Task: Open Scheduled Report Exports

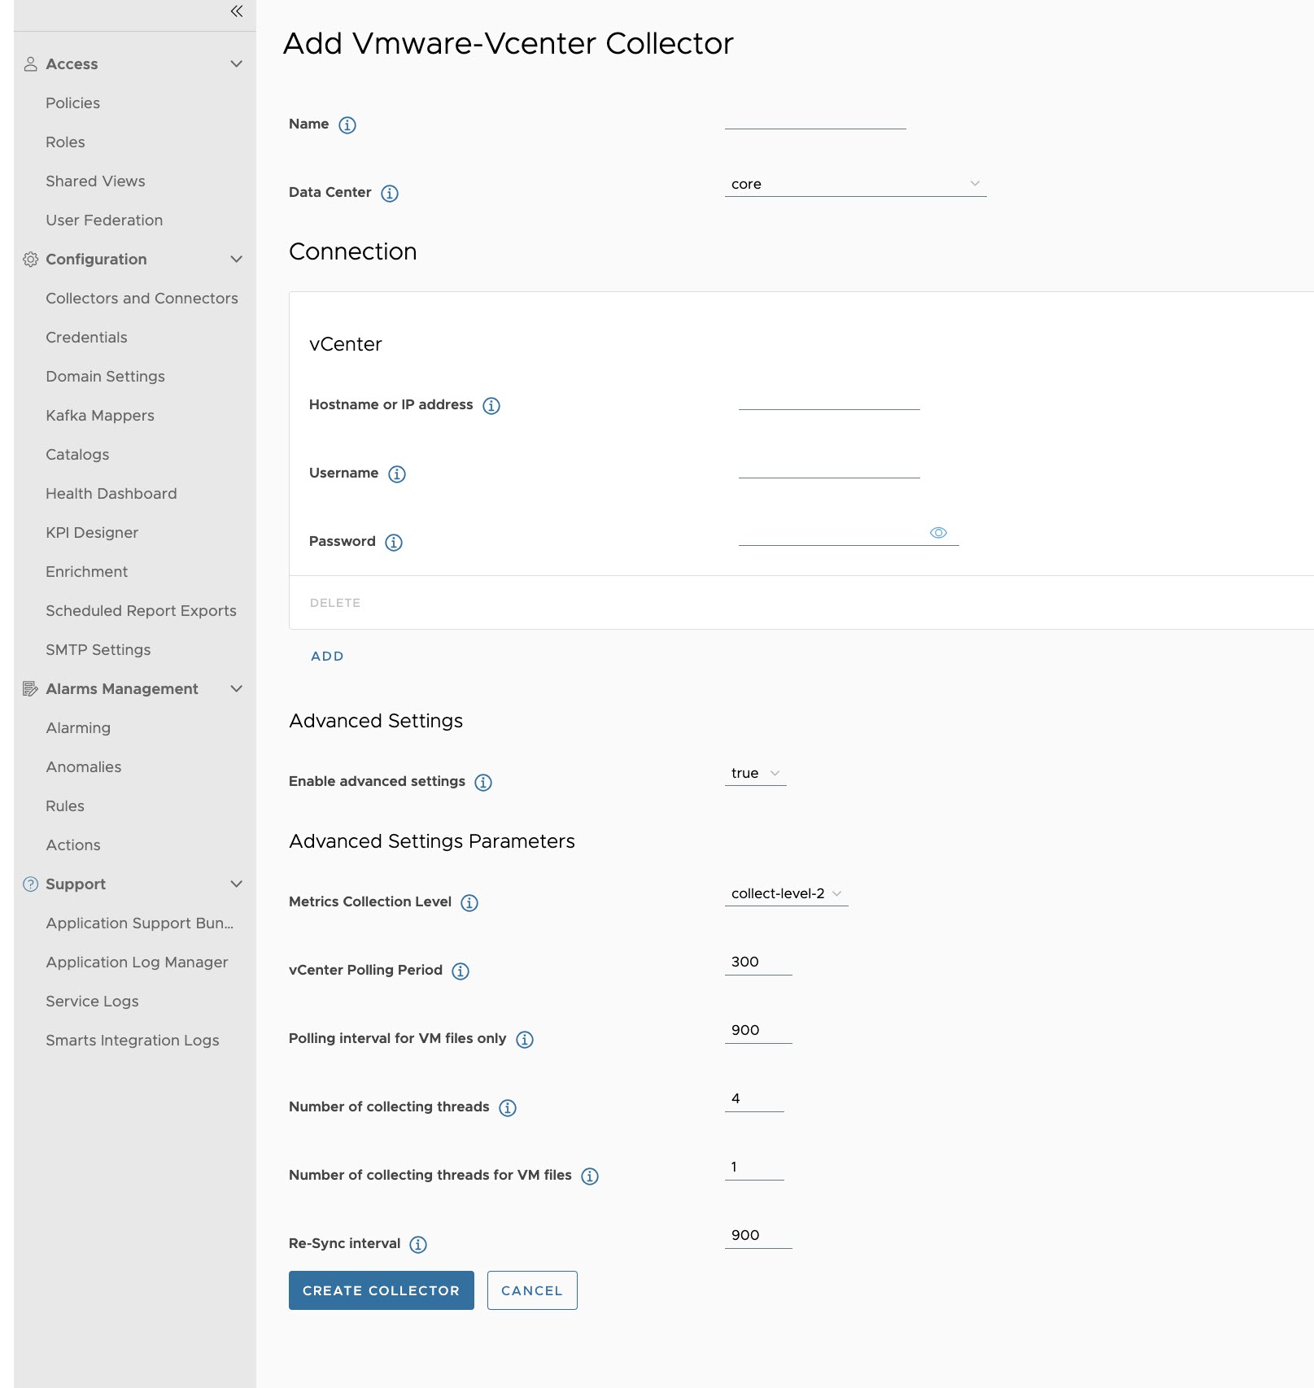Action: (x=141, y=611)
